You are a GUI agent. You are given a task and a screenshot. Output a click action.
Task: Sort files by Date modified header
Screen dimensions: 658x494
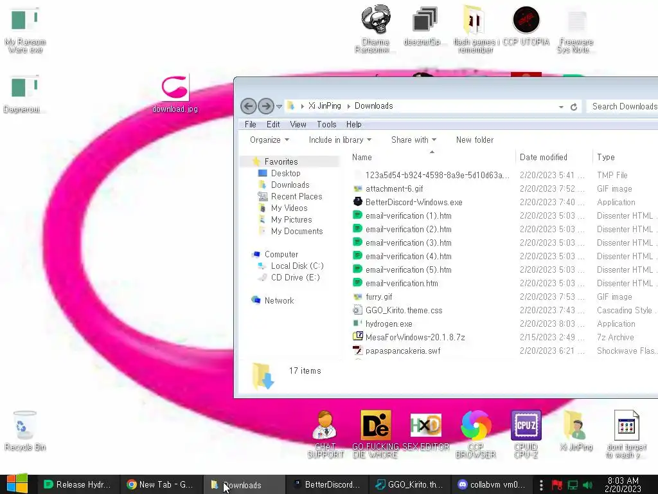pos(553,157)
